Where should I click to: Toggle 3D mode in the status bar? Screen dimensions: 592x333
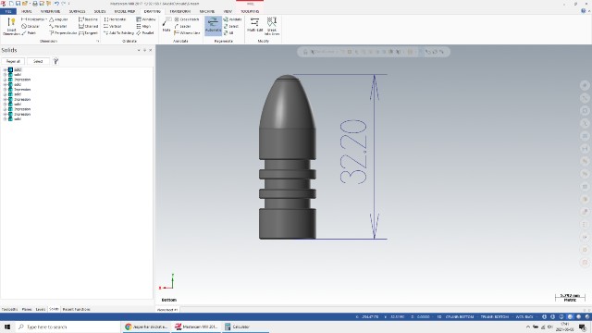click(439, 316)
